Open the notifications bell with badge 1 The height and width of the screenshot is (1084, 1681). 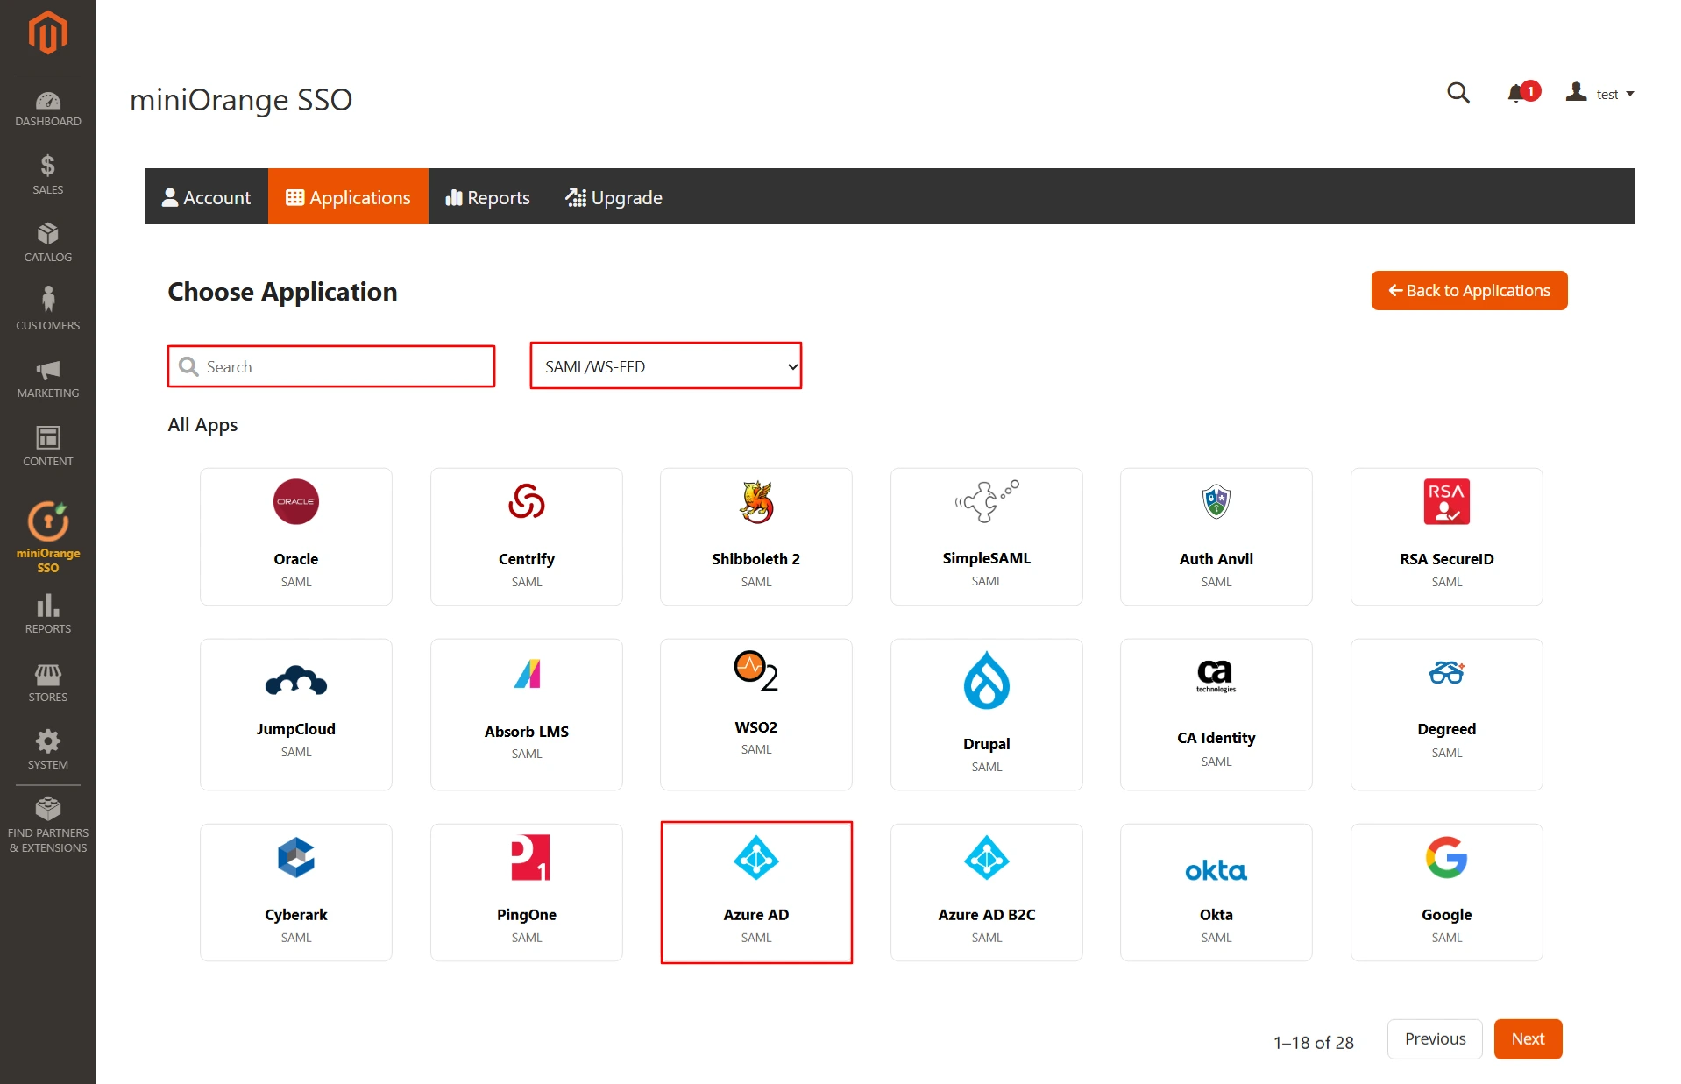click(1517, 94)
